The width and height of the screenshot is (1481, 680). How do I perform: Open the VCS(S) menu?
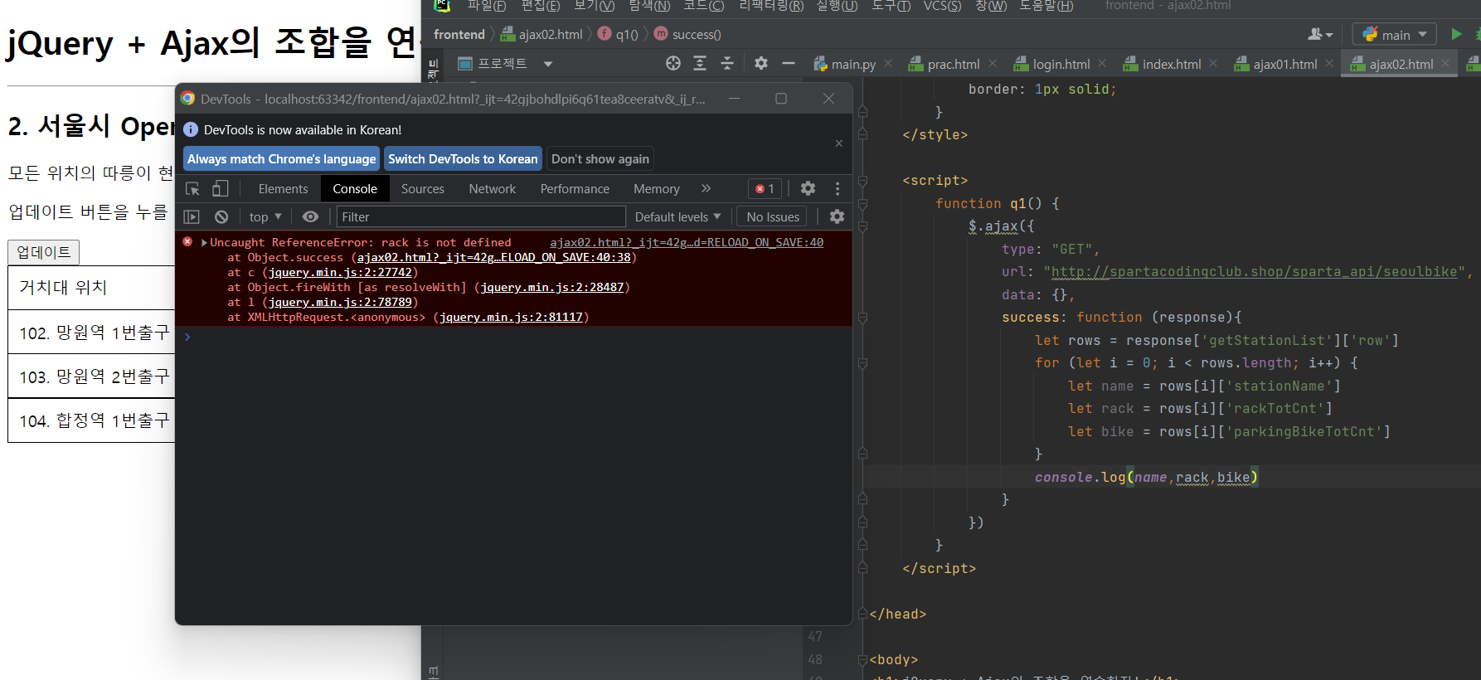click(x=942, y=6)
